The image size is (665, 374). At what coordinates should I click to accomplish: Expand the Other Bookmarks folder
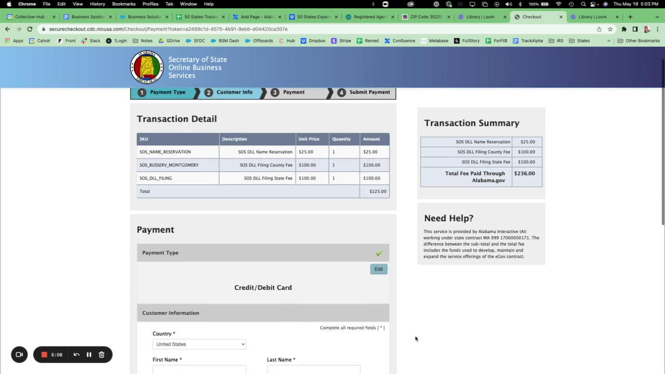pyautogui.click(x=639, y=41)
